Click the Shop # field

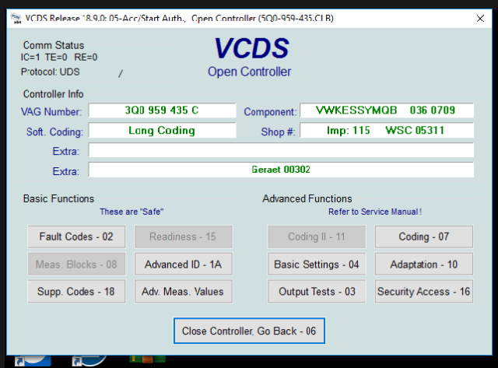pyautogui.click(x=387, y=131)
